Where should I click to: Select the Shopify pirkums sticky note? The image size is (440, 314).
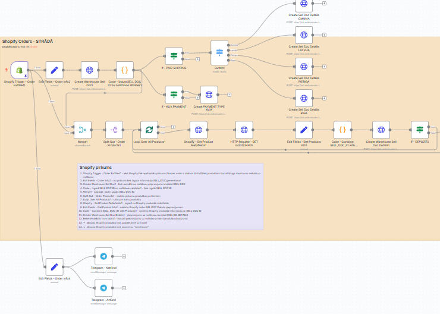click(170, 196)
